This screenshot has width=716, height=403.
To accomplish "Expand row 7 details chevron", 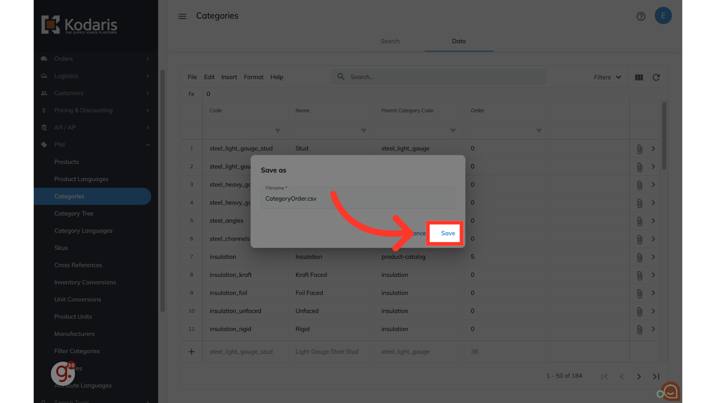I will tap(653, 257).
